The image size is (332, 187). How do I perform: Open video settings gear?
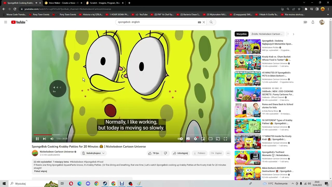(196, 139)
